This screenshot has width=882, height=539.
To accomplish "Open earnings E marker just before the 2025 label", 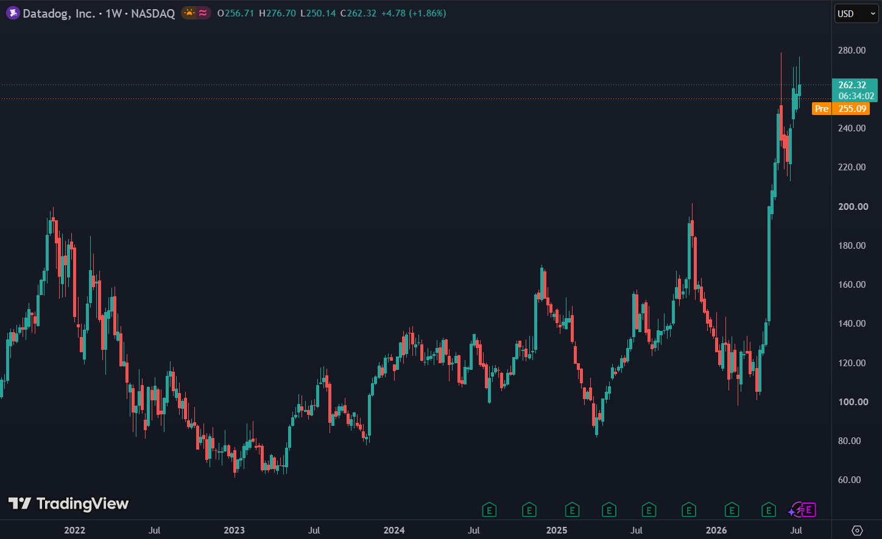I will (x=529, y=510).
